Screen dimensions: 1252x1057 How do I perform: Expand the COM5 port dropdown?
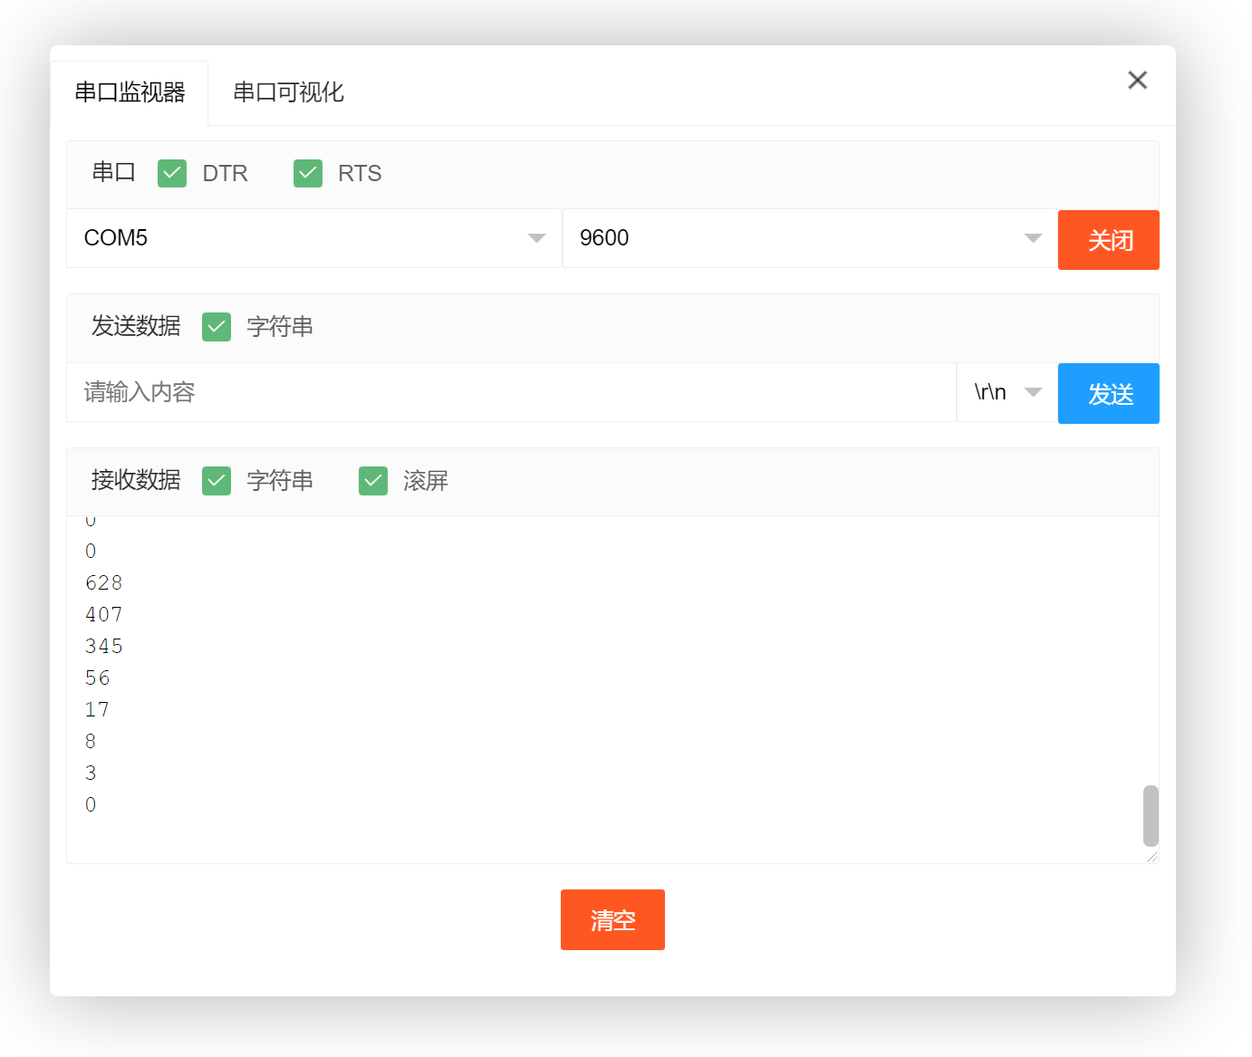[x=313, y=238]
